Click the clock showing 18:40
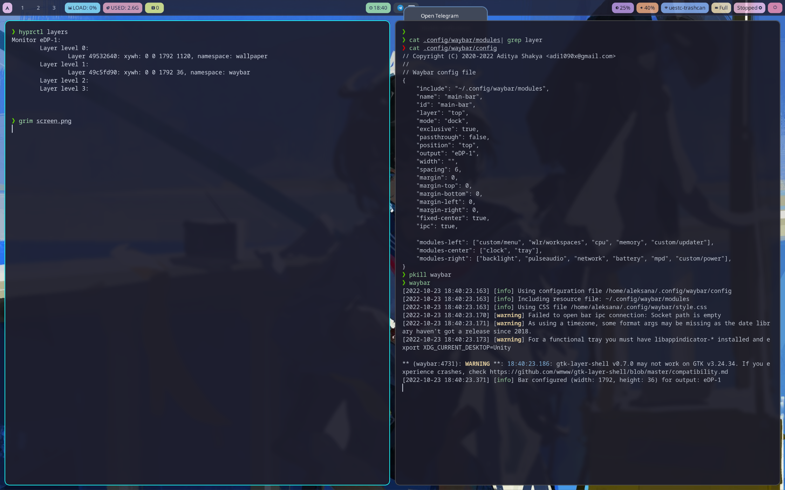 378,7
